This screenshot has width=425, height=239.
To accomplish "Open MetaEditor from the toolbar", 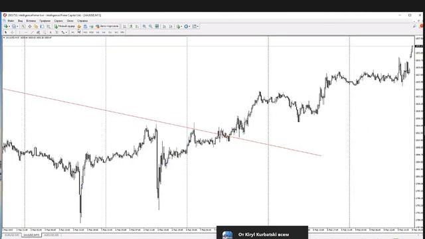I will 79,27.
